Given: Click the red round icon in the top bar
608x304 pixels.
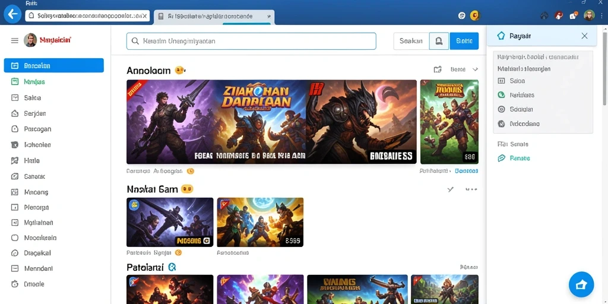Looking at the screenshot, I should [558, 15].
